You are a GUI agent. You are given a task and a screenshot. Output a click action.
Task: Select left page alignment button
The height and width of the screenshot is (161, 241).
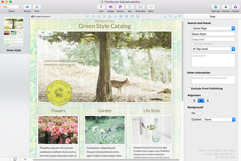point(194,101)
